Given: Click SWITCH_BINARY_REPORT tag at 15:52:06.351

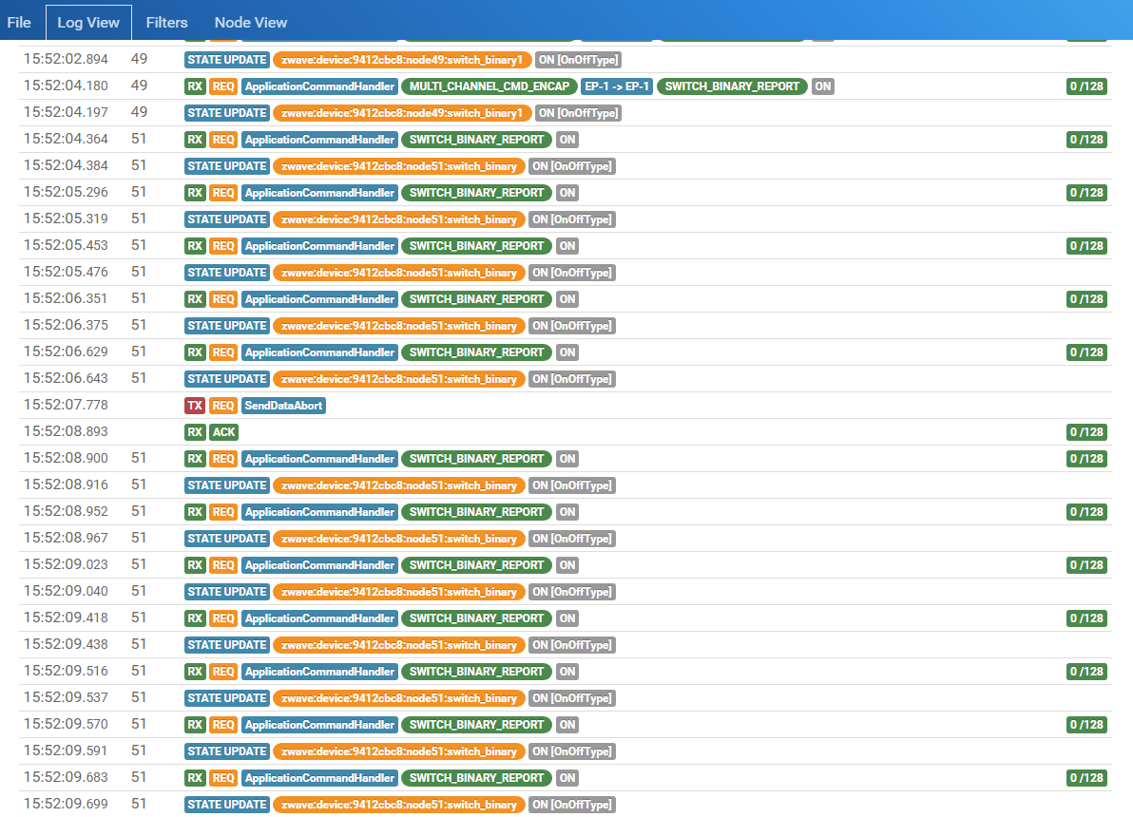Looking at the screenshot, I should (x=477, y=299).
